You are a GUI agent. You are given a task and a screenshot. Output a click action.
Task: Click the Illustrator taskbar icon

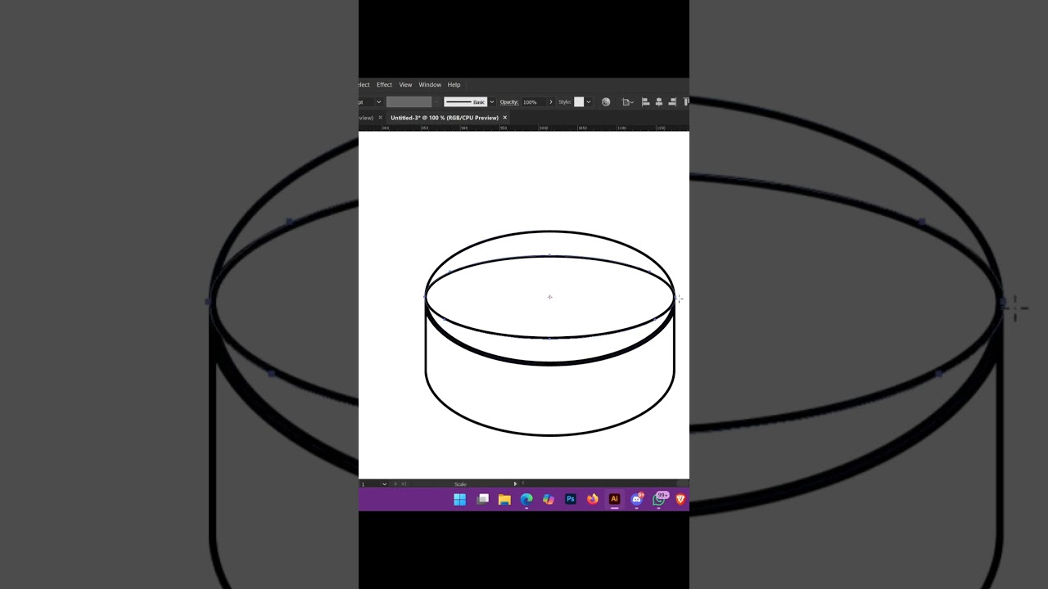[614, 499]
